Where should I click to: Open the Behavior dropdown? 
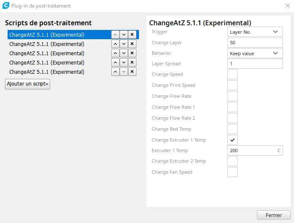[255, 53]
